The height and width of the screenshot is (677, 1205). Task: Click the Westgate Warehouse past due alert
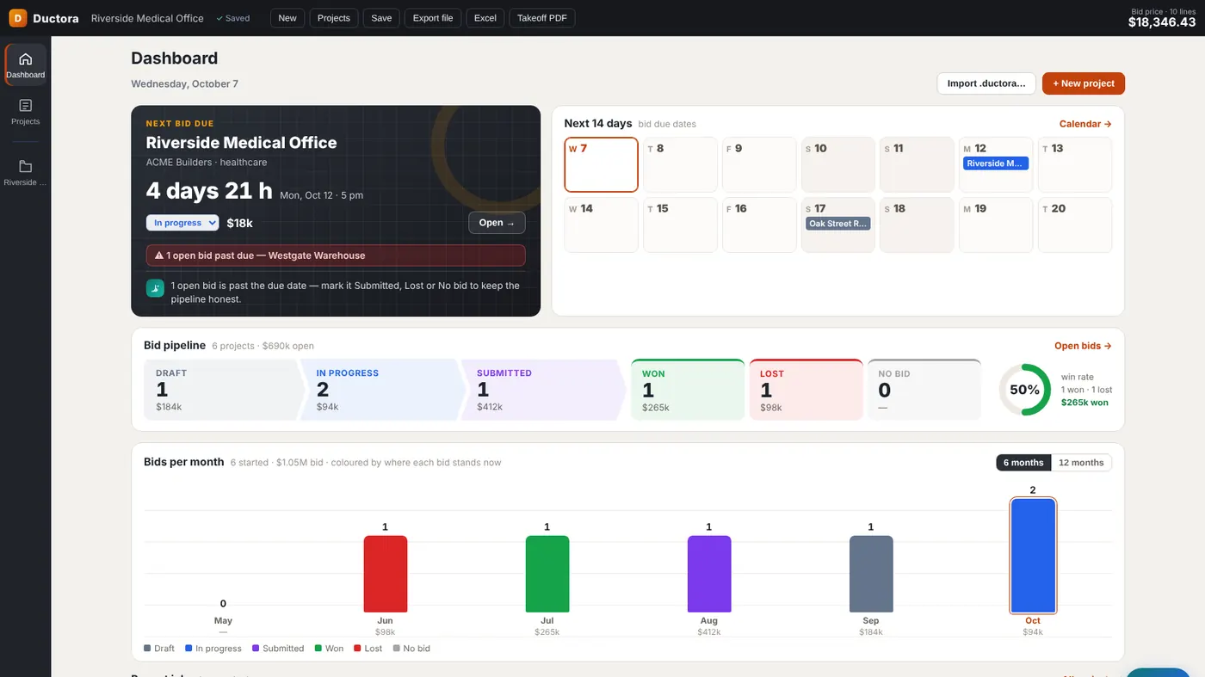click(336, 255)
